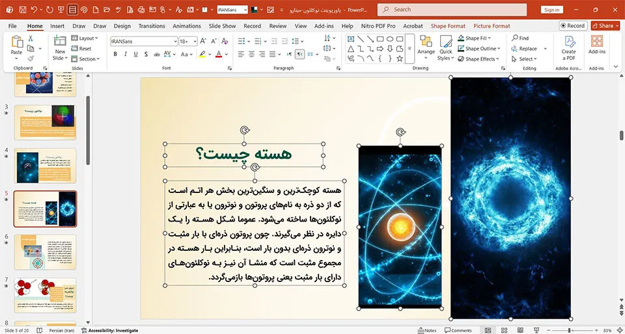
Task: Select the oval shape in gallery
Action: [x=390, y=39]
